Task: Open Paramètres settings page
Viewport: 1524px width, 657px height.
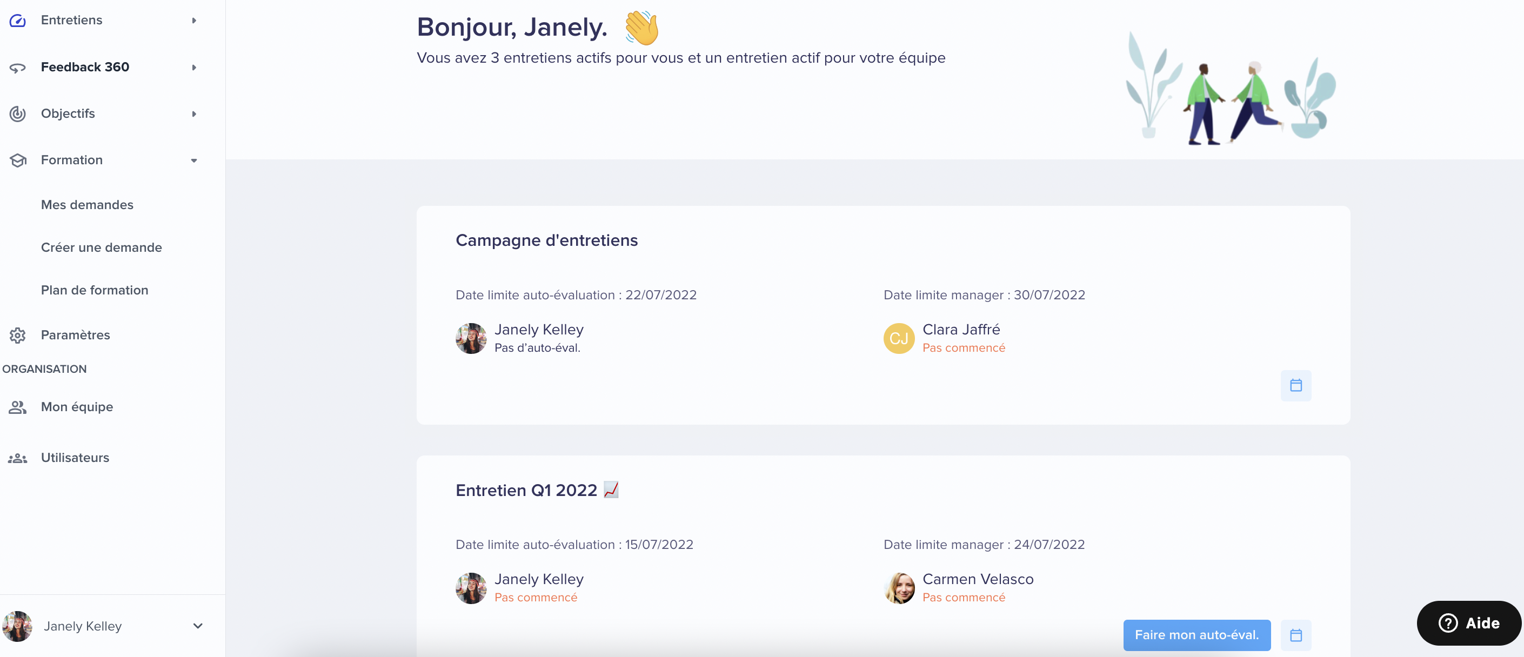Action: 75,336
